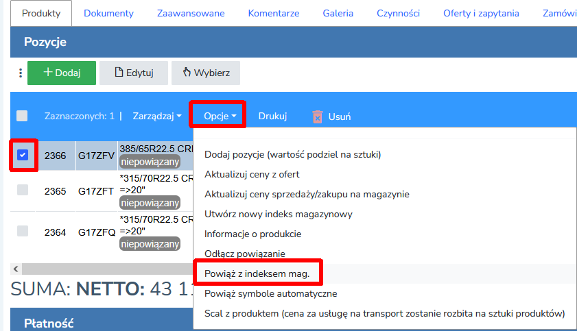Screen dimensions: 577x331
Task: Select Aktualizuj ceny z ofert
Action: pyautogui.click(x=252, y=174)
